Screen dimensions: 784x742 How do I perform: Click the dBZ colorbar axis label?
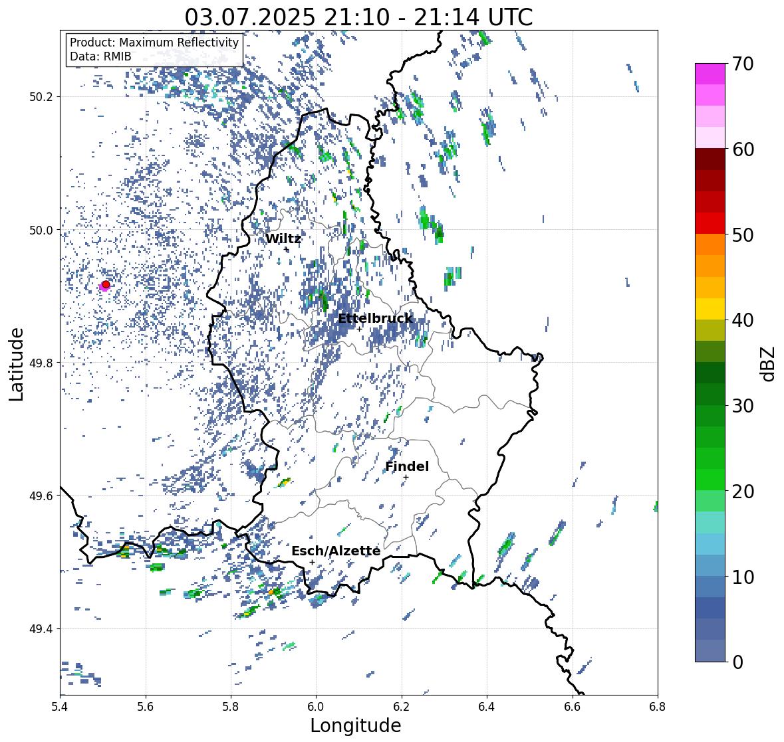pos(769,363)
